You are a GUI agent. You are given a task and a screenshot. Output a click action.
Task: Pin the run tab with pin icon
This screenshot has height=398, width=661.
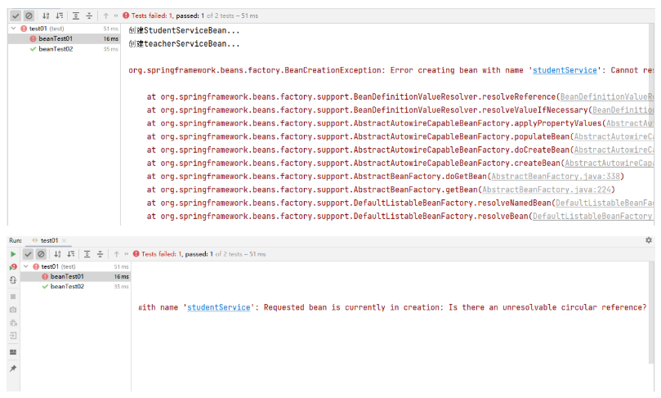click(x=13, y=369)
